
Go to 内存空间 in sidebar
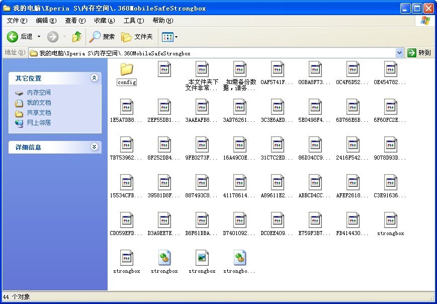[39, 93]
